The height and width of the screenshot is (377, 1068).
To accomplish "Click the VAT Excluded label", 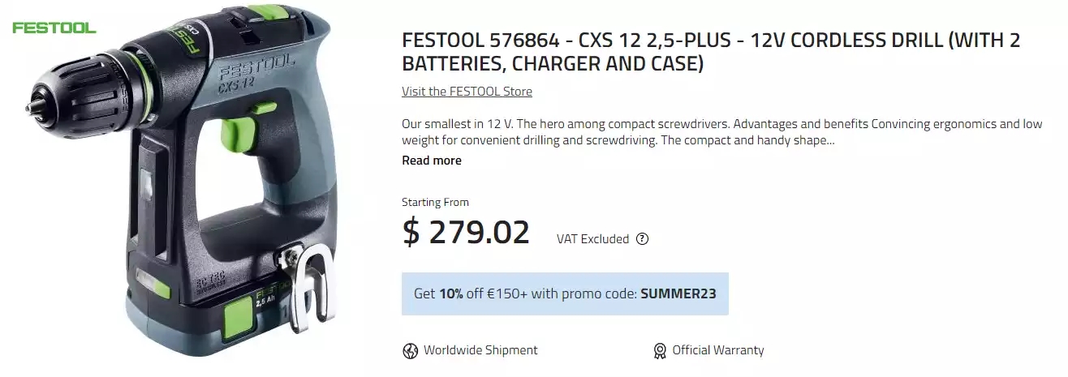I will coord(592,239).
